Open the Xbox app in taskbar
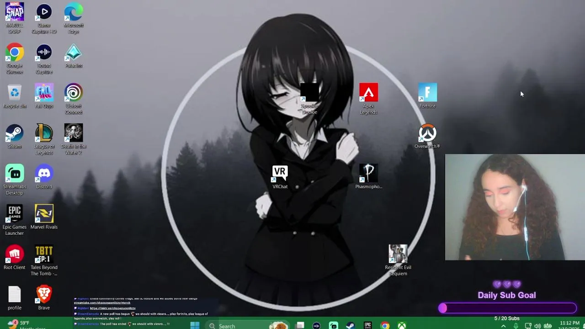Screen dimensions: 585x329 [402, 325]
